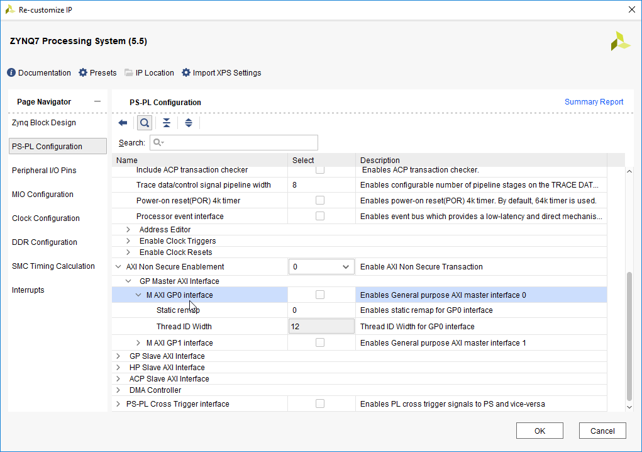
Task: Select MIO Configuration in Page Navigator
Action: pyautogui.click(x=43, y=195)
